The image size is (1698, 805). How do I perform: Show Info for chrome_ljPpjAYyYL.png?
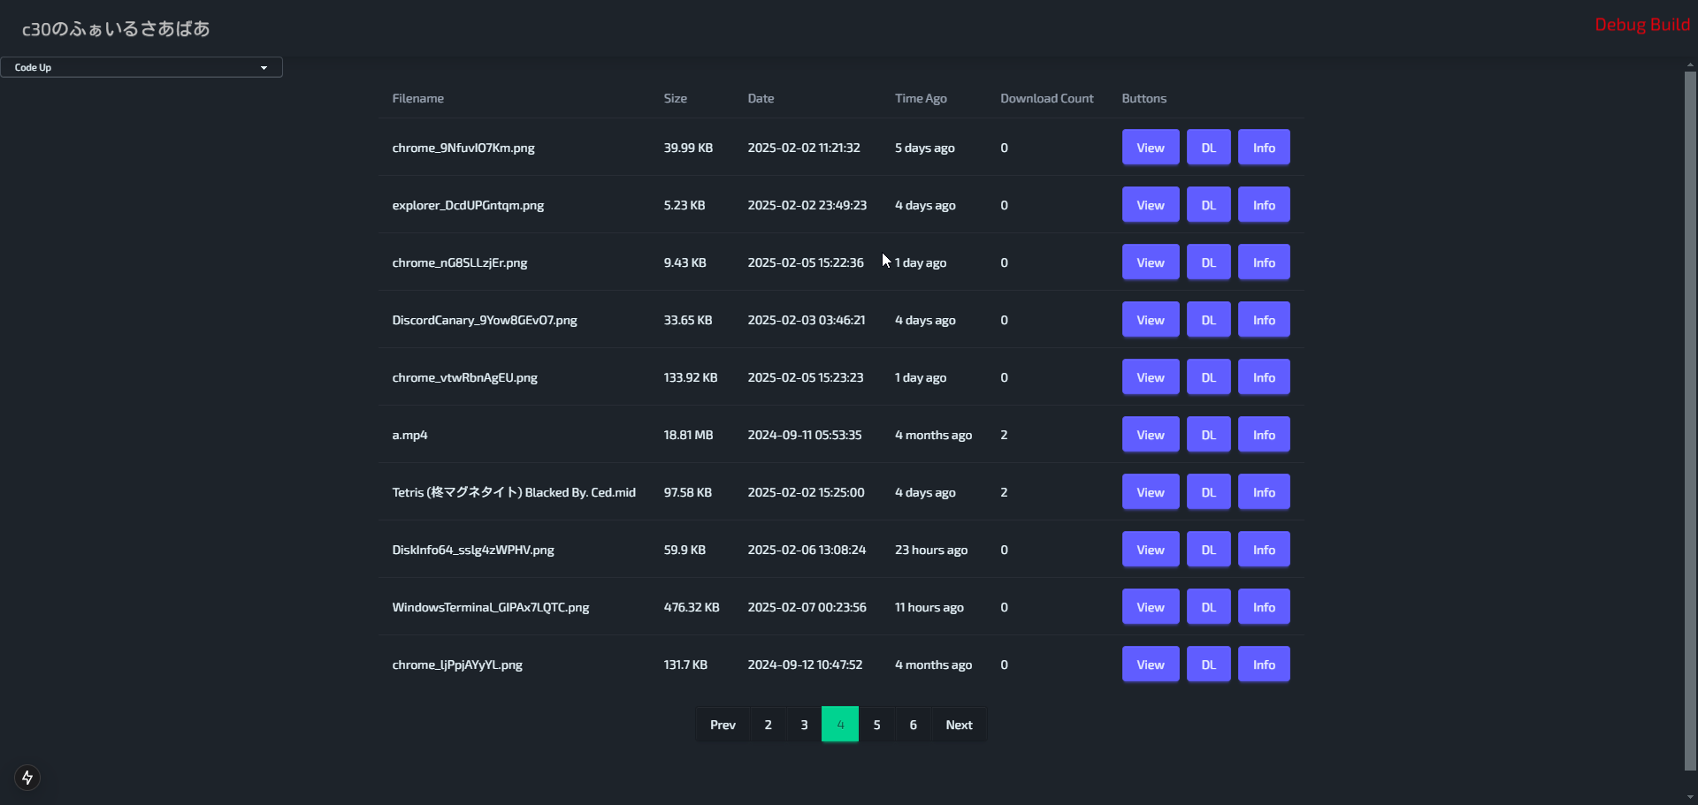1263,665
